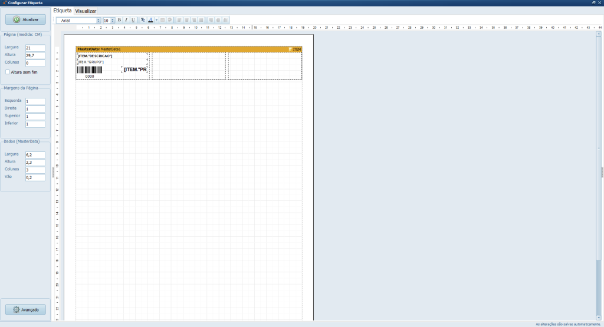Open the font settings icon
This screenshot has height=327, width=604.
(x=143, y=20)
